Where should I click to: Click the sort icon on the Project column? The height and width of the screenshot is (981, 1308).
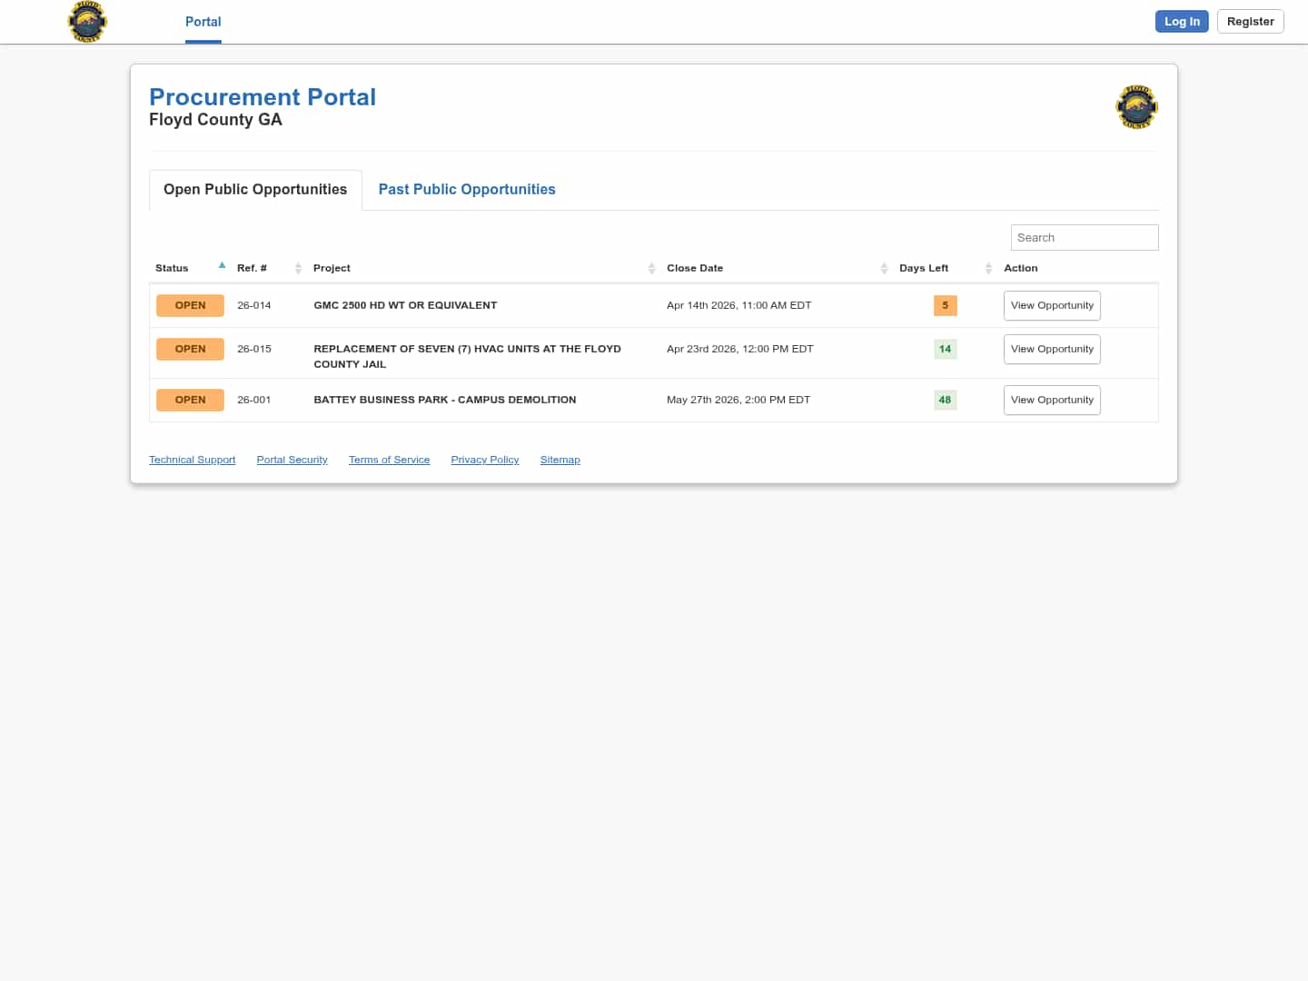coord(651,268)
